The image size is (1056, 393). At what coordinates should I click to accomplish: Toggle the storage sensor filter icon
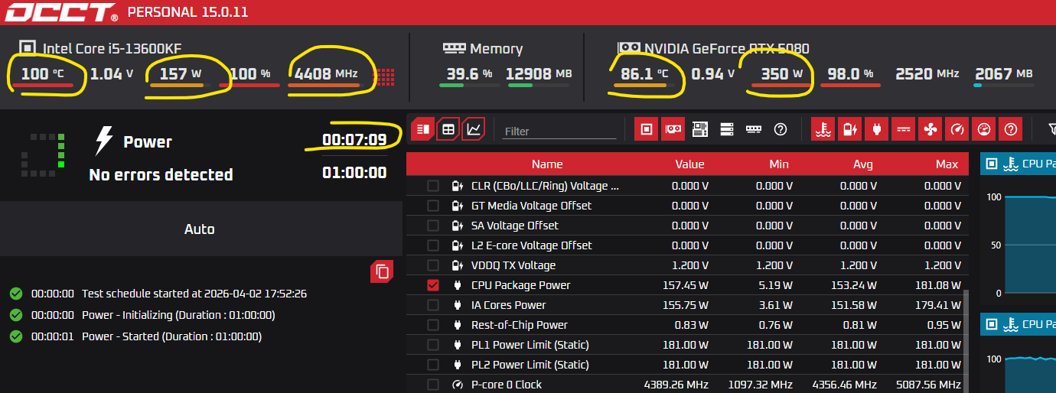pyautogui.click(x=727, y=129)
